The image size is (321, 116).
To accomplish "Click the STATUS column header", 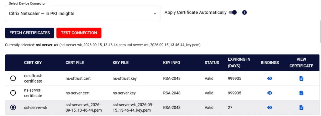I will coord(212,63).
